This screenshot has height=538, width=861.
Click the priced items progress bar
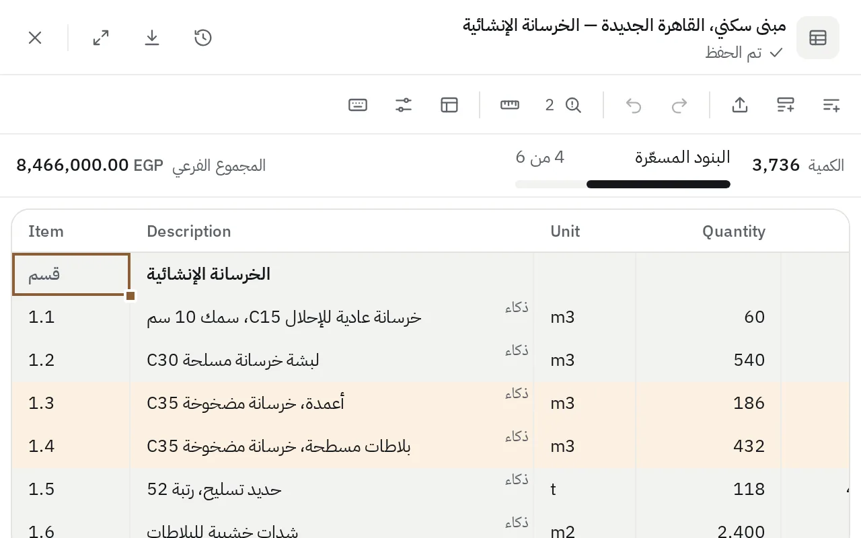[x=623, y=184]
